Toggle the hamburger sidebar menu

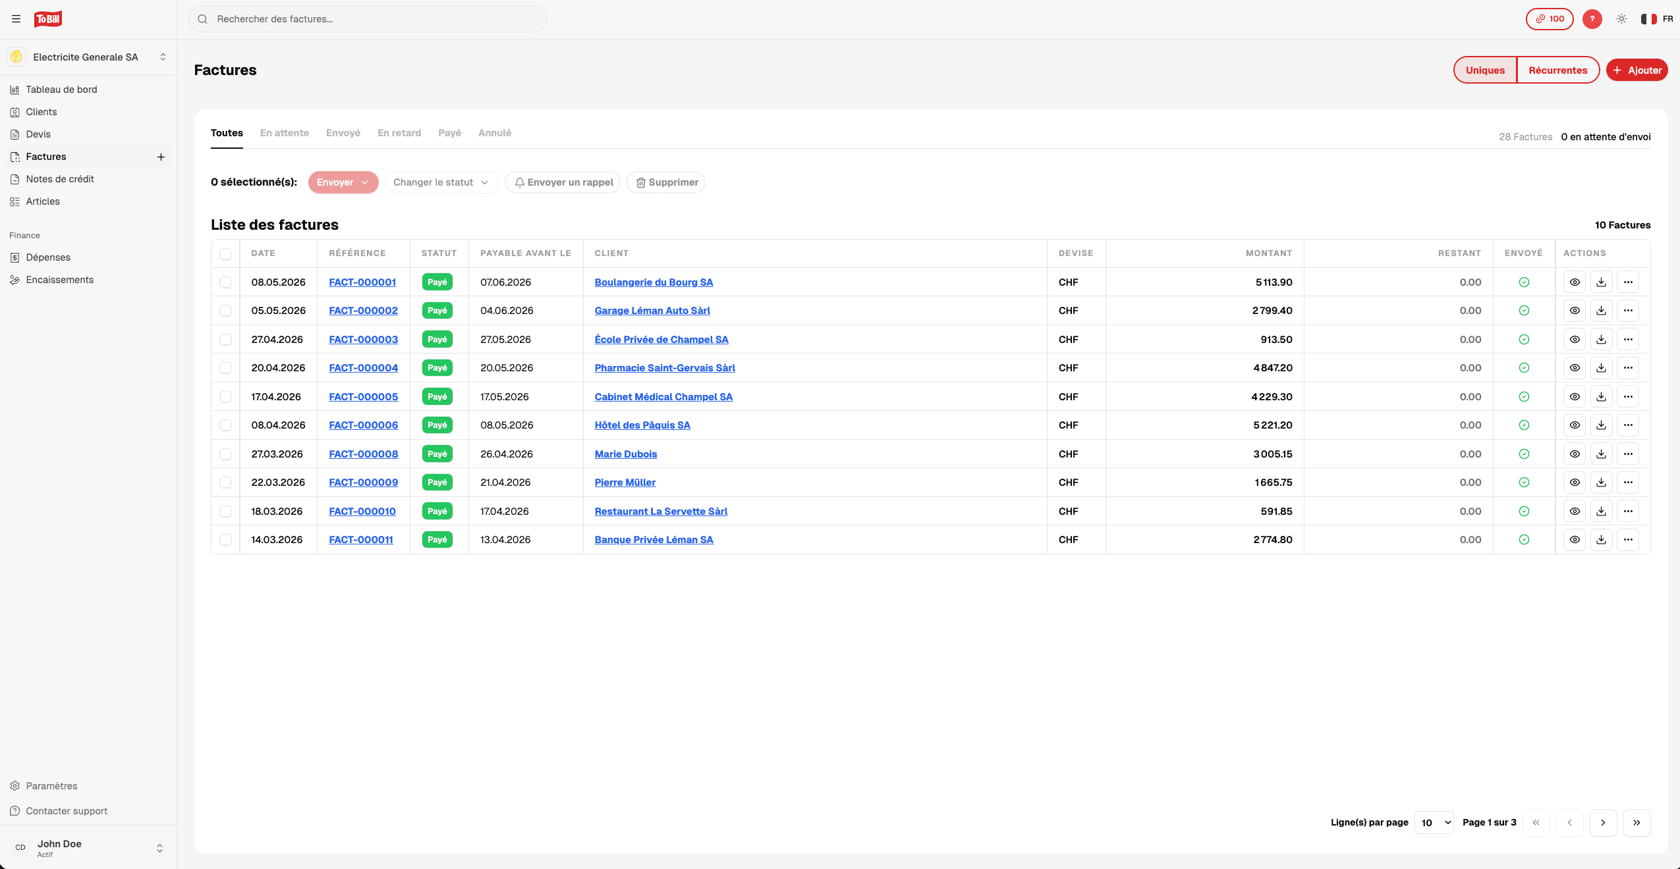[x=16, y=19]
